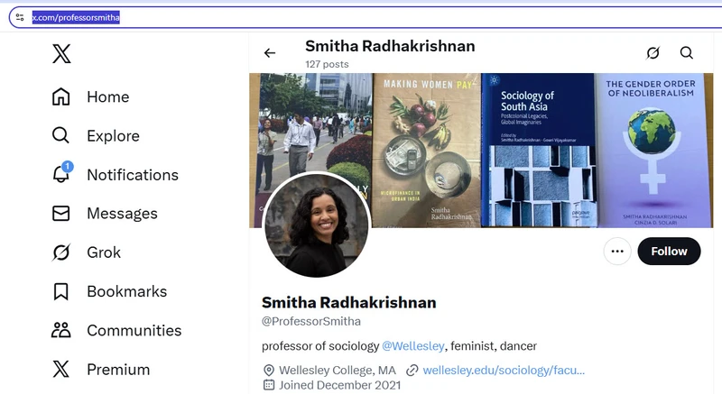Open the Notifications bell icon
722x394 pixels.
pyautogui.click(x=60, y=175)
